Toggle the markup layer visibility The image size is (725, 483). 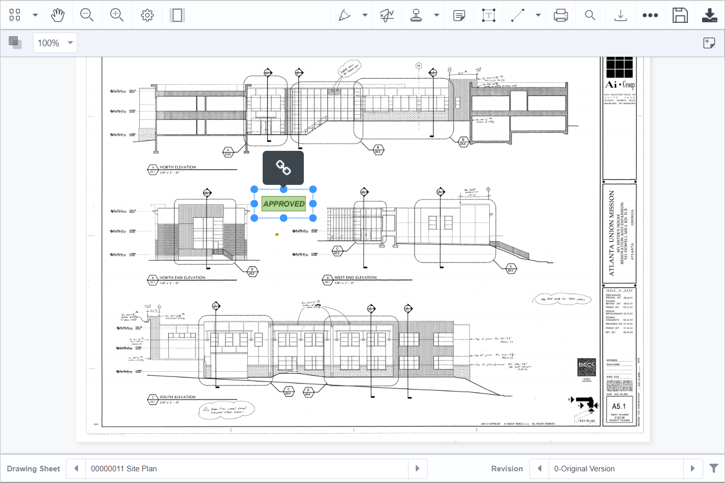coord(15,42)
